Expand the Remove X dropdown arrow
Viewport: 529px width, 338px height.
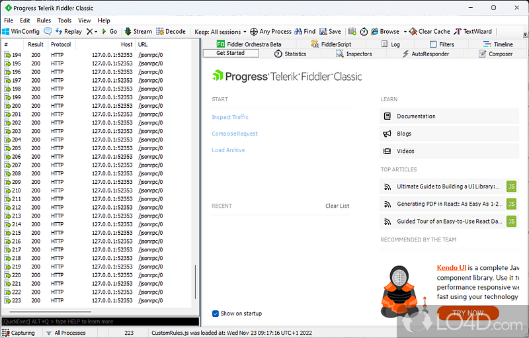point(96,32)
